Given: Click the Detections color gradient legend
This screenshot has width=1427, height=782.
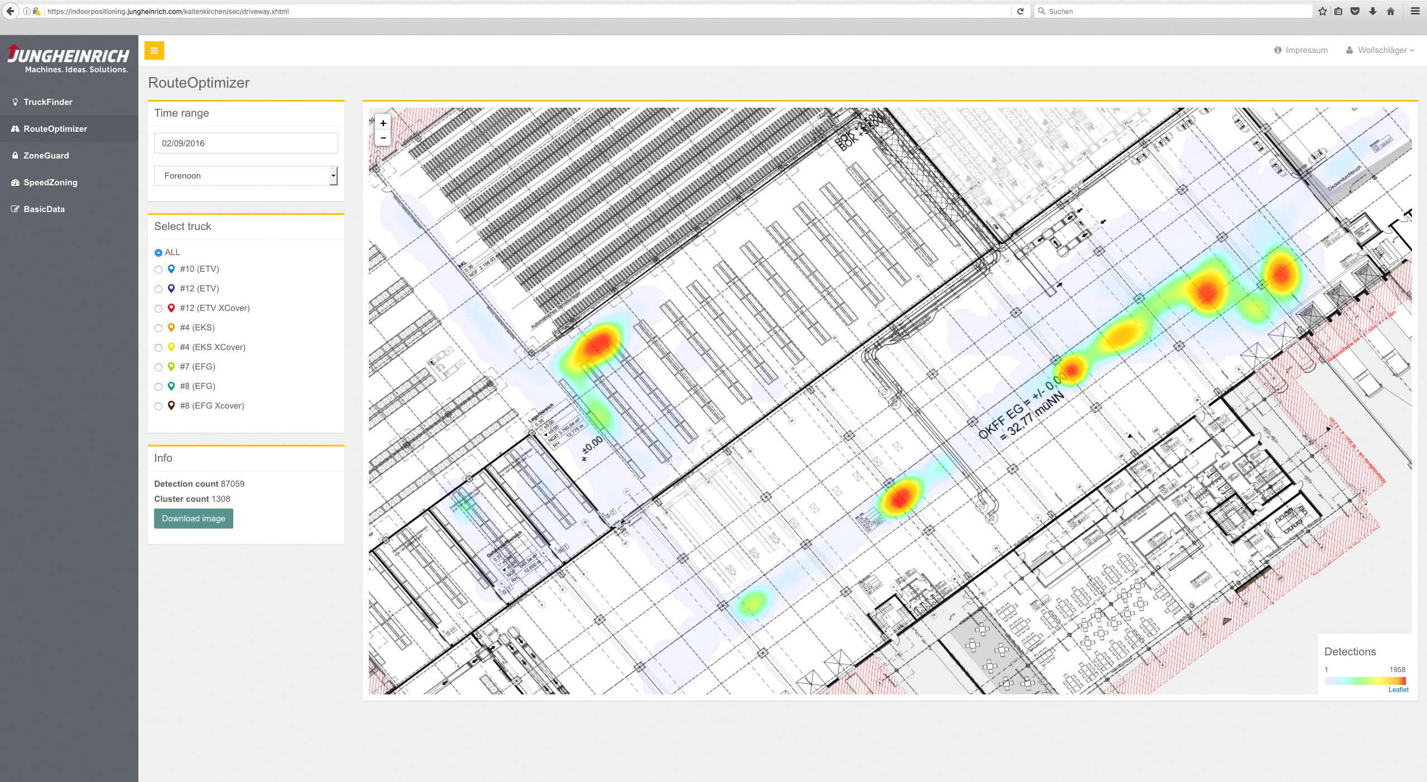Looking at the screenshot, I should pyautogui.click(x=1364, y=680).
